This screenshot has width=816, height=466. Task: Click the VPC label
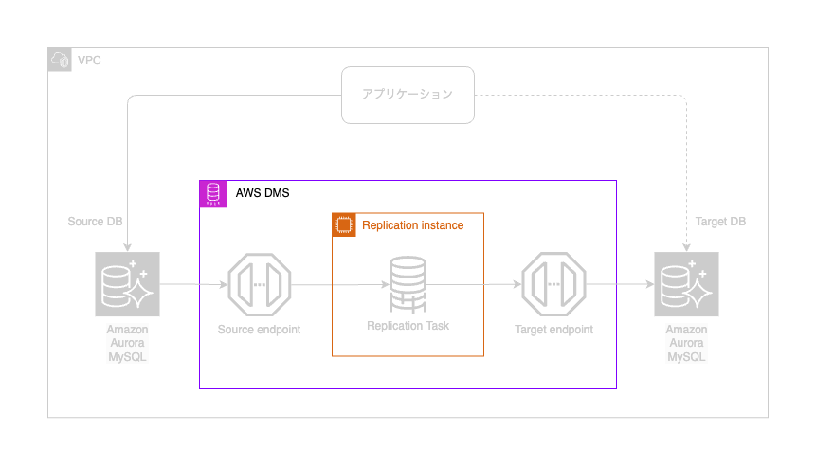[x=89, y=61]
